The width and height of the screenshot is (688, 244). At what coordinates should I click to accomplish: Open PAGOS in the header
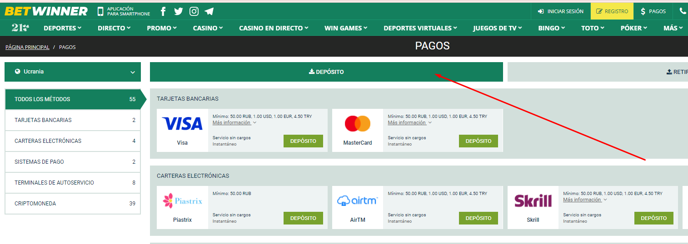[x=653, y=11]
